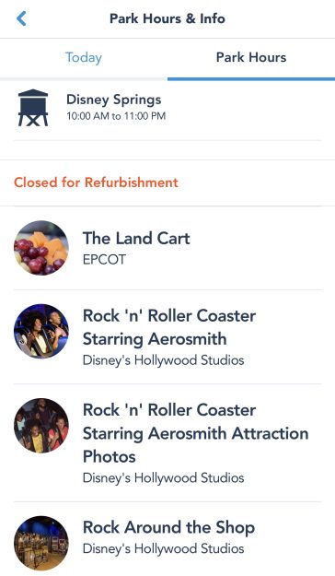Image resolution: width=335 pixels, height=576 pixels.
Task: Switch to the Today tab
Action: (84, 57)
